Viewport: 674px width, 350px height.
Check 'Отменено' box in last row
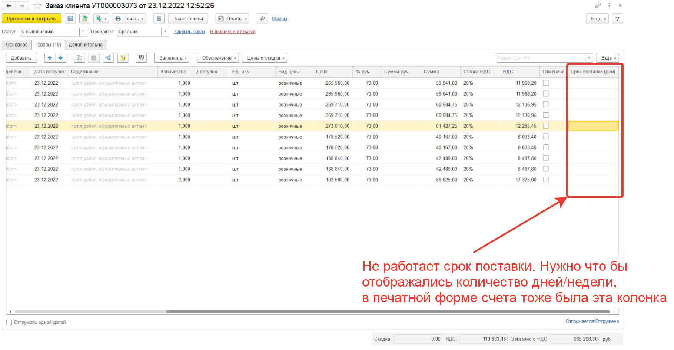546,180
